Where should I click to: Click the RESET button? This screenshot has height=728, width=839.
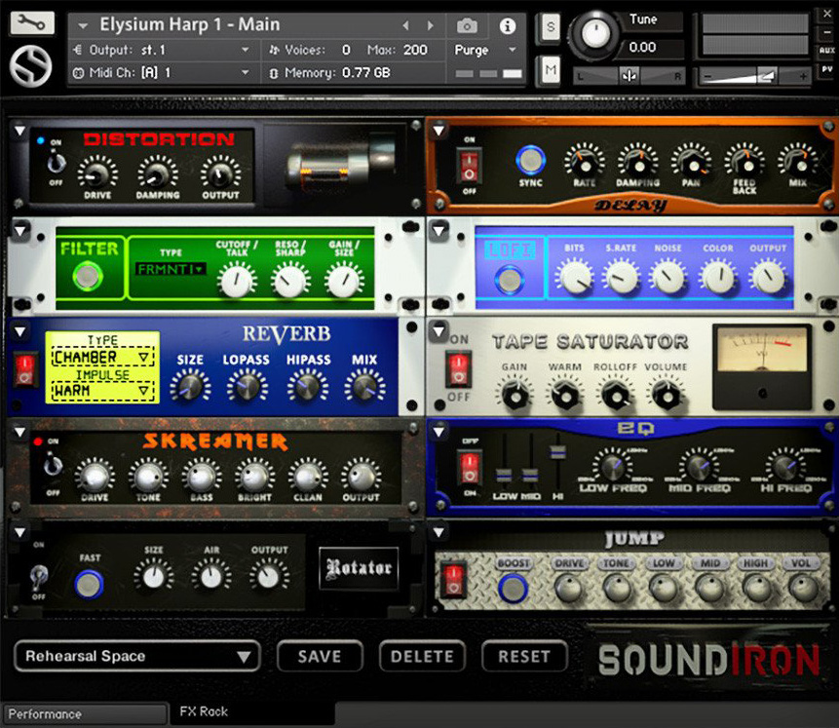tap(524, 656)
